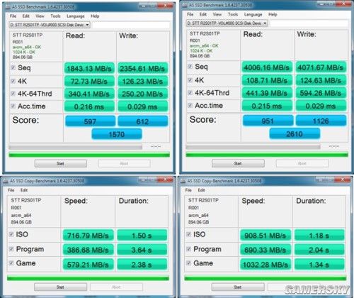
Task: Click the app icon in top-right benchmark title bar
Action: (185, 5)
